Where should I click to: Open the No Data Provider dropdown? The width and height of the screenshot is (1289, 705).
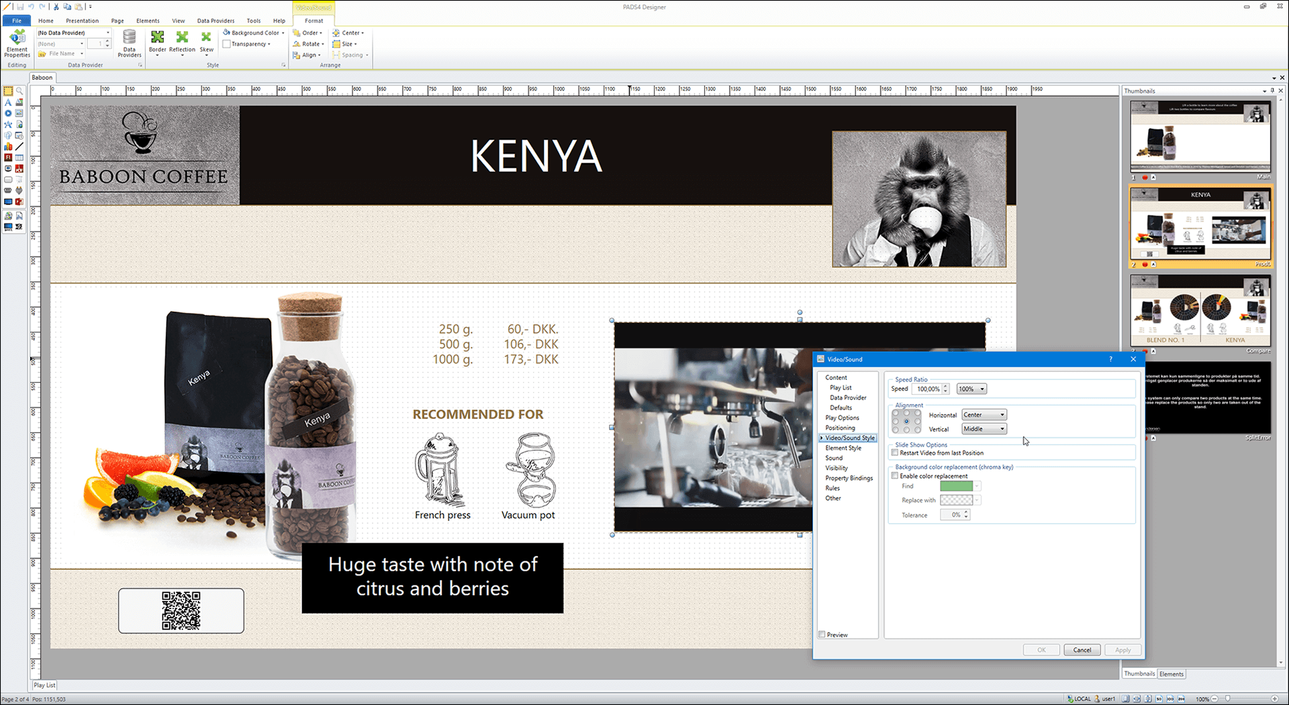(x=74, y=33)
